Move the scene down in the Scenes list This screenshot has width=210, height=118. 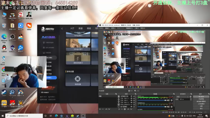coord(109,109)
